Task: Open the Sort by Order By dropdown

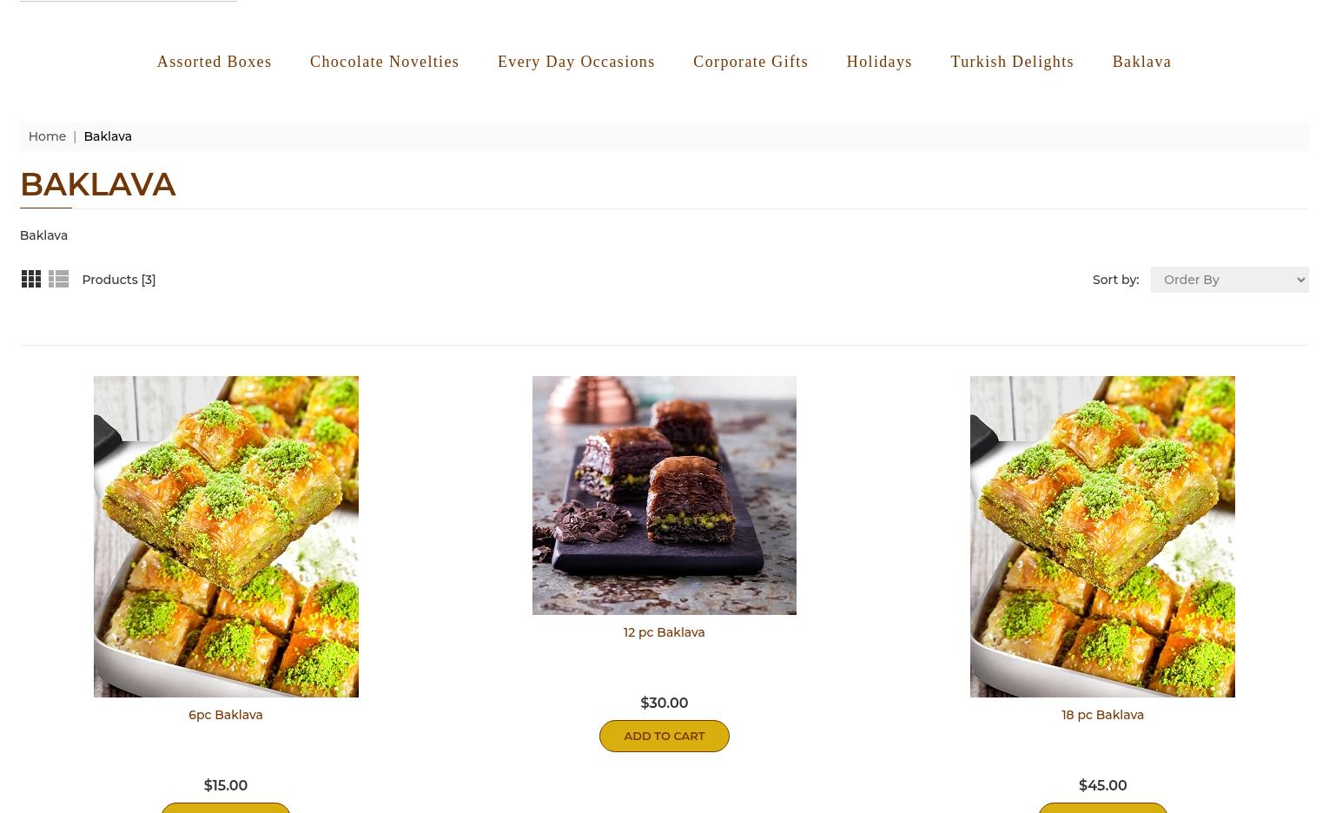Action: (x=1229, y=280)
